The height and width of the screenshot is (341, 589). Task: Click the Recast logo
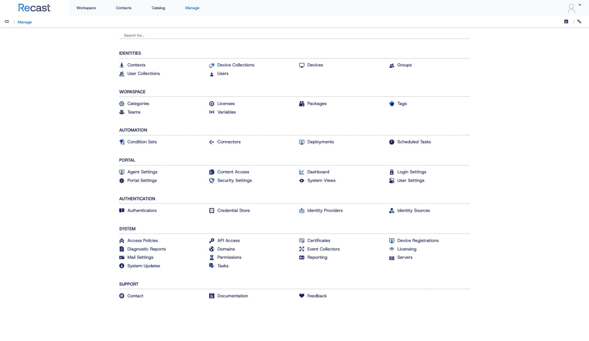point(34,8)
